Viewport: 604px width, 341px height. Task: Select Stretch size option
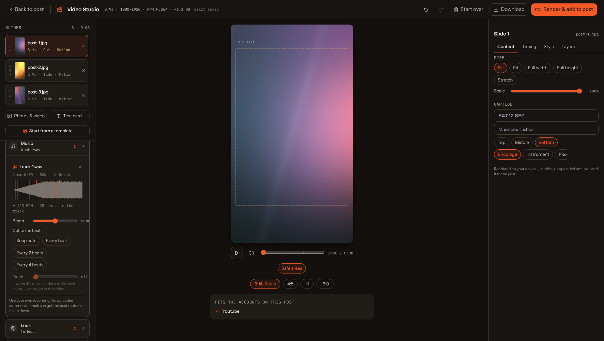505,80
